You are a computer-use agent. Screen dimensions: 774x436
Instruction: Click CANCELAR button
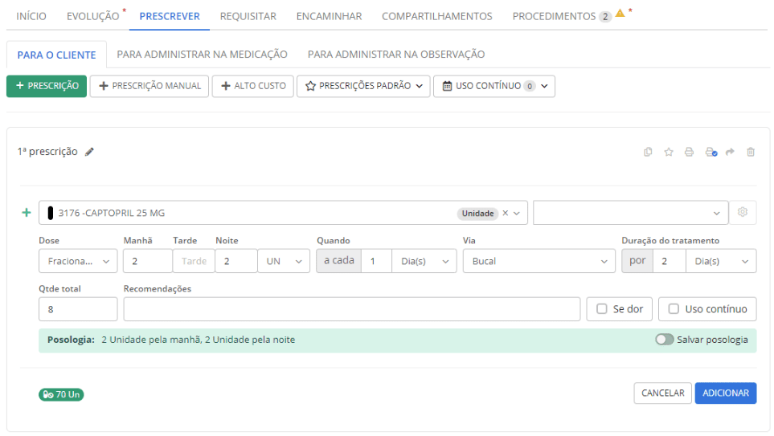click(x=662, y=393)
